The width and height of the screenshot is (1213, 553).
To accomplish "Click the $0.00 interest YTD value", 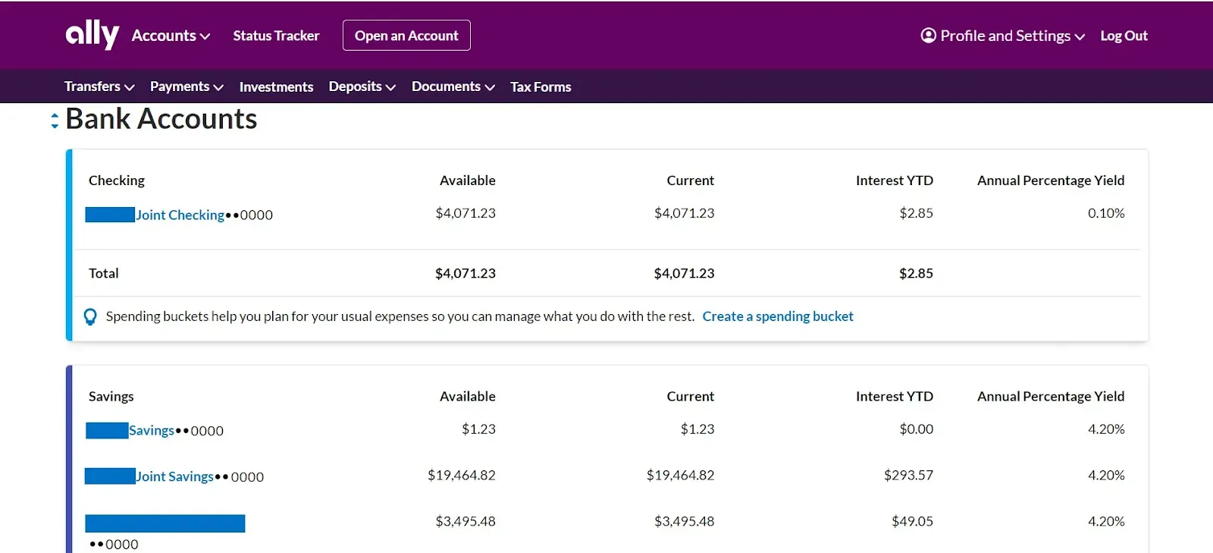I will pyautogui.click(x=917, y=429).
